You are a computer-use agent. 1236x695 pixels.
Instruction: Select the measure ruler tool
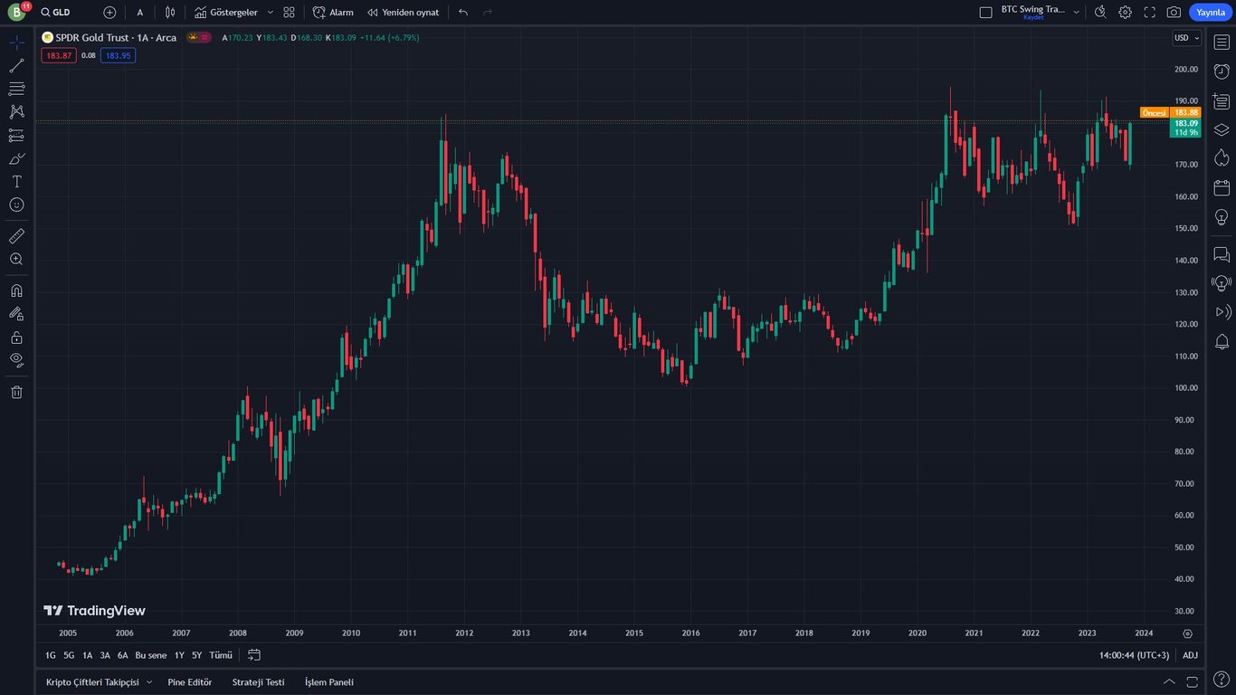(x=15, y=235)
